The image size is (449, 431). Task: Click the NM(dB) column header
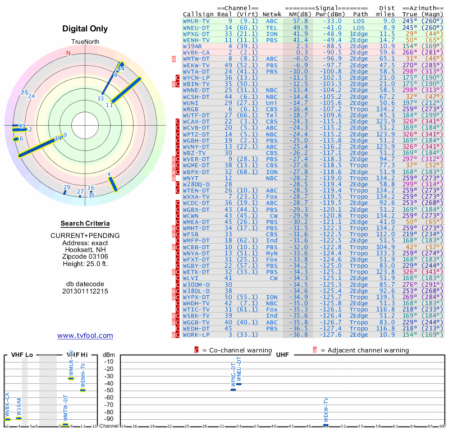(296, 14)
